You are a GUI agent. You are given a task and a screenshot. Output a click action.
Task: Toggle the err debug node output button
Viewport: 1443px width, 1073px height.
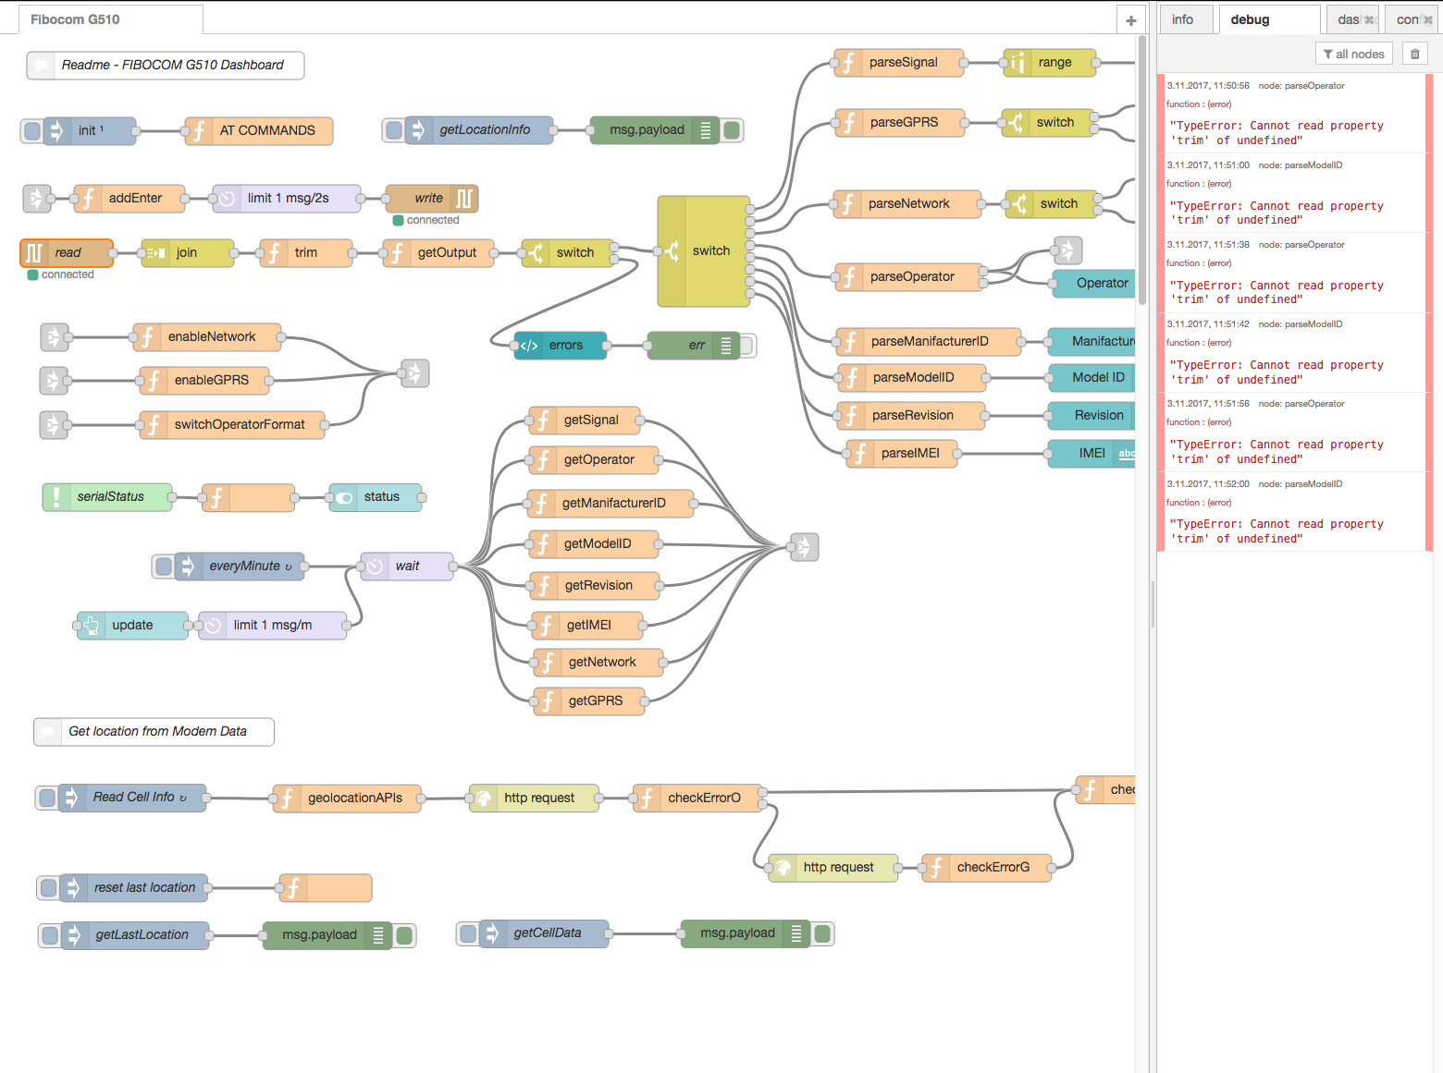[746, 346]
